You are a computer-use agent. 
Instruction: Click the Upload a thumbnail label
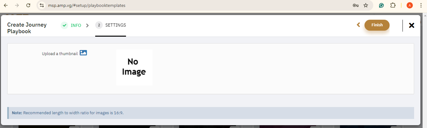click(60, 54)
